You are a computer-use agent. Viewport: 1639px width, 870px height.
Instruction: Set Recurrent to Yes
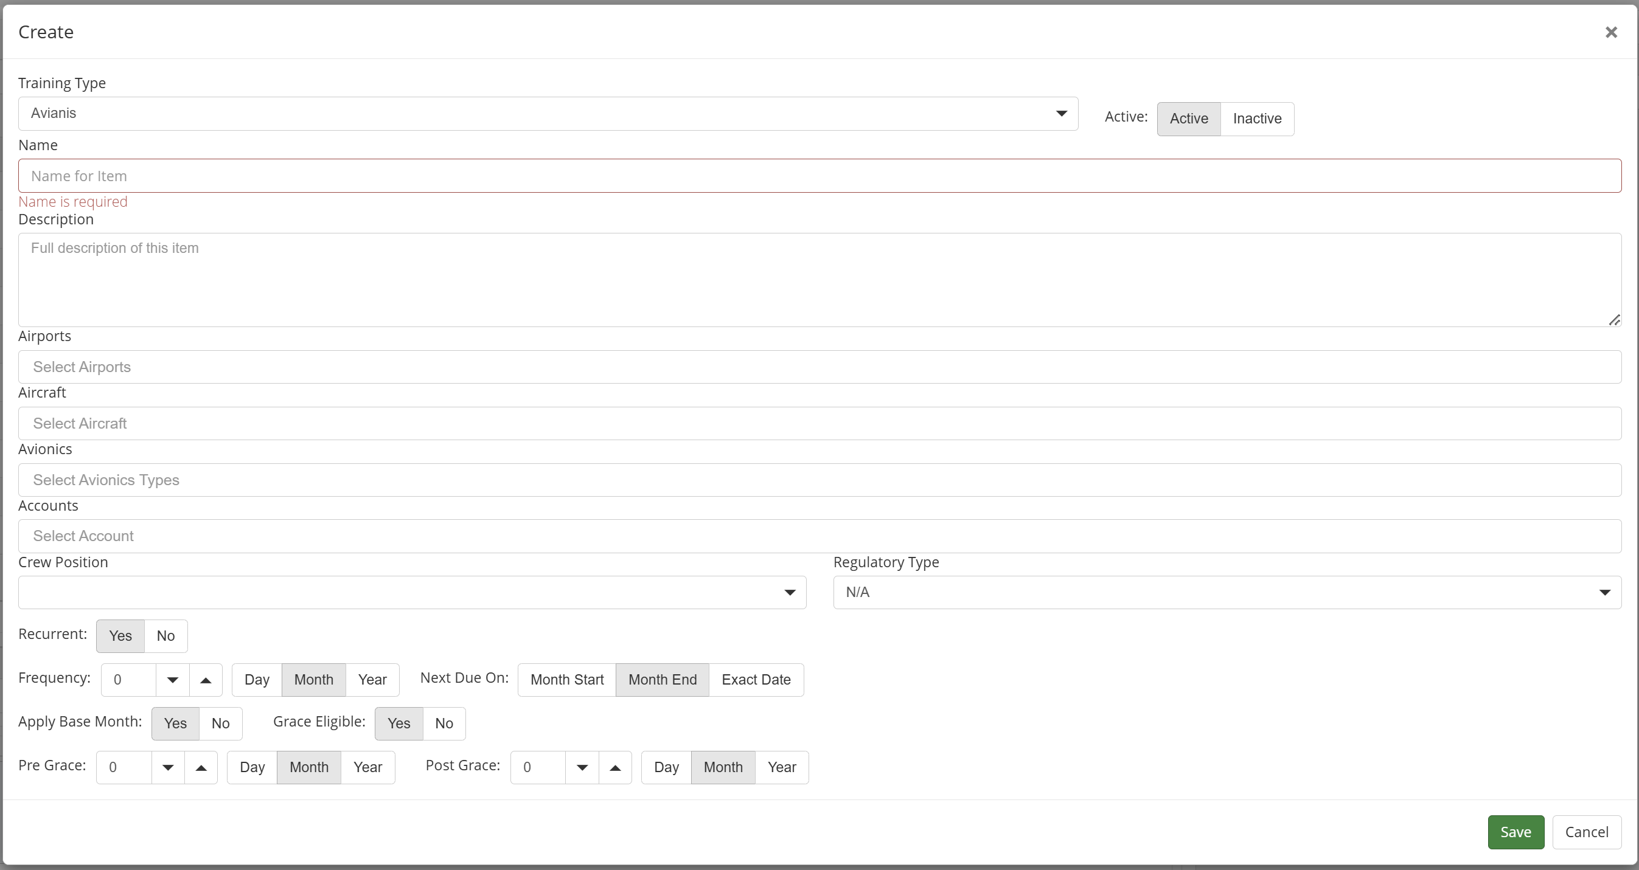coord(120,636)
